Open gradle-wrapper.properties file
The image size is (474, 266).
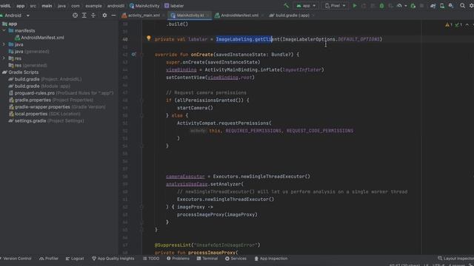pyautogui.click(x=57, y=106)
